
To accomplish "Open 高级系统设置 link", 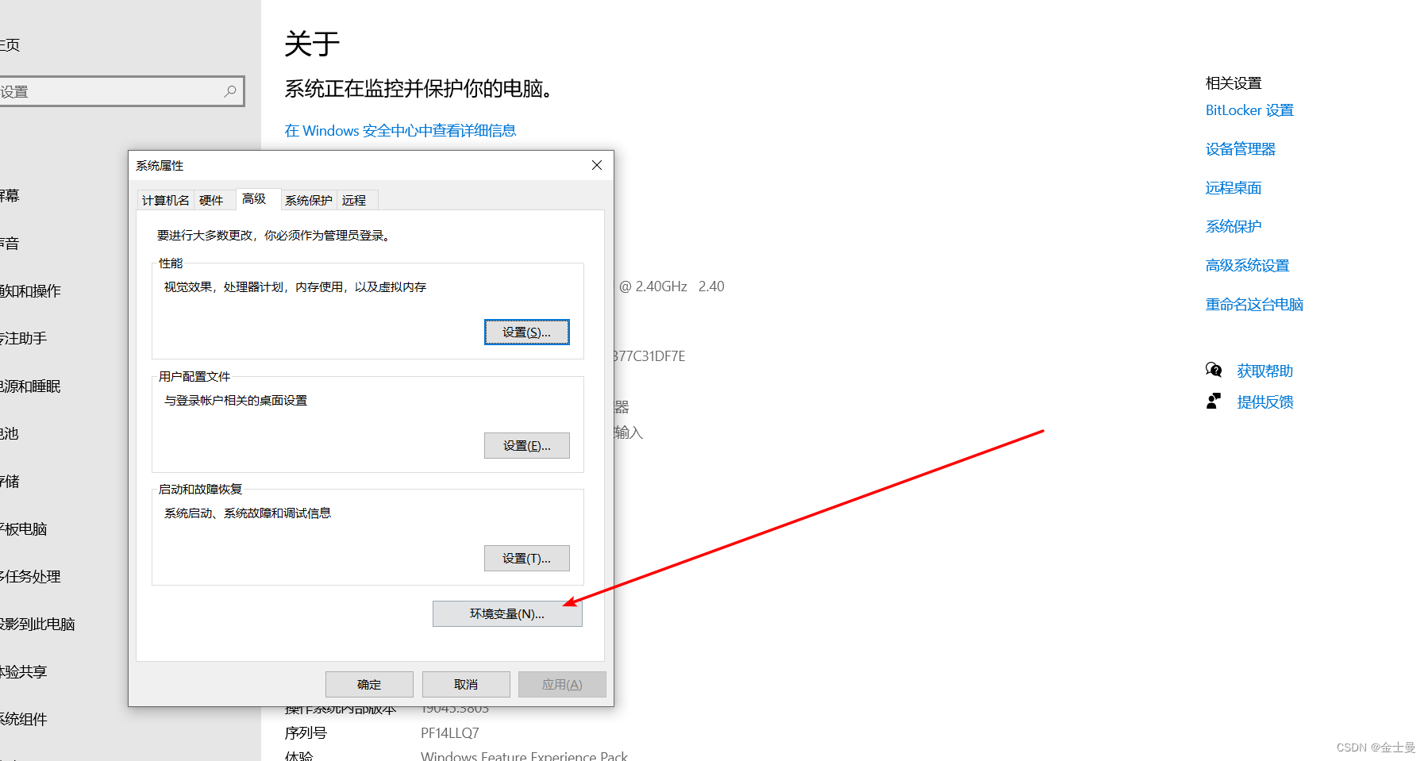I will point(1247,266).
